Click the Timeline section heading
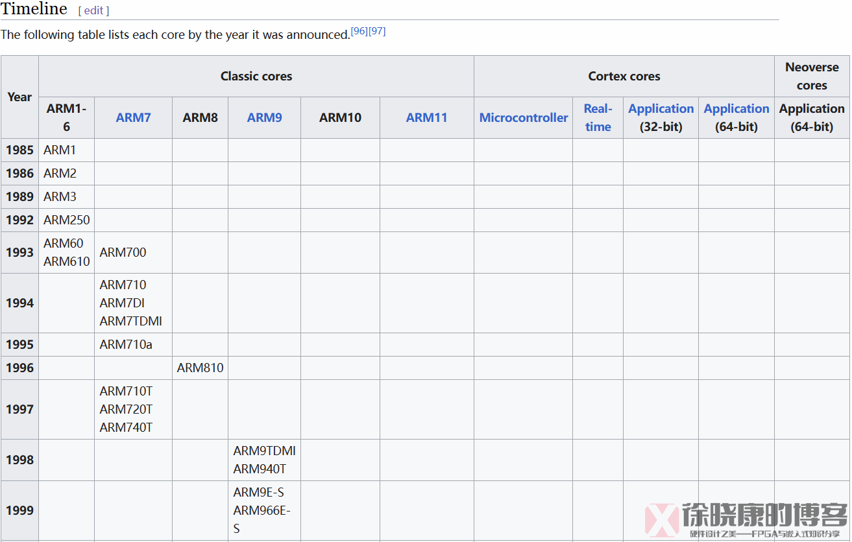This screenshot has height=542, width=852. (34, 9)
